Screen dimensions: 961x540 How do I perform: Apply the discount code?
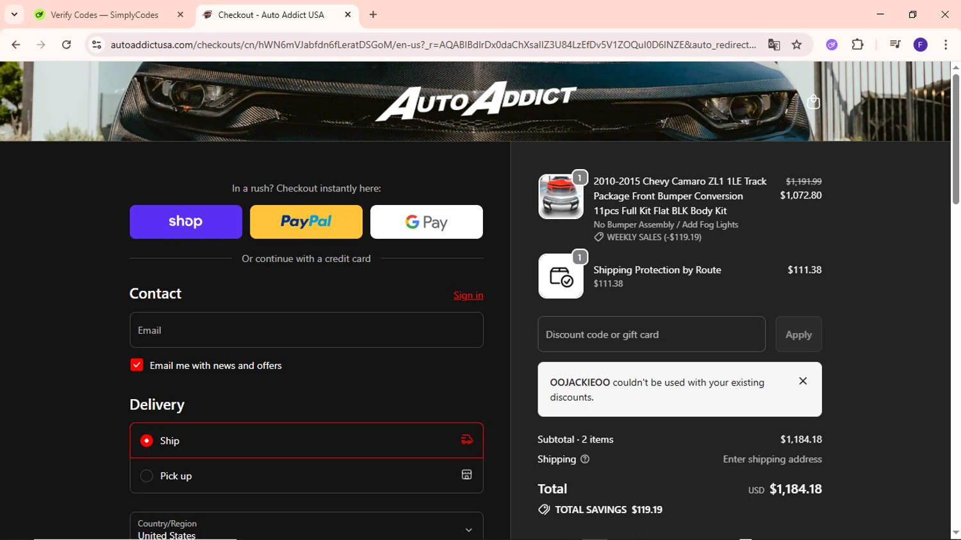(x=798, y=334)
